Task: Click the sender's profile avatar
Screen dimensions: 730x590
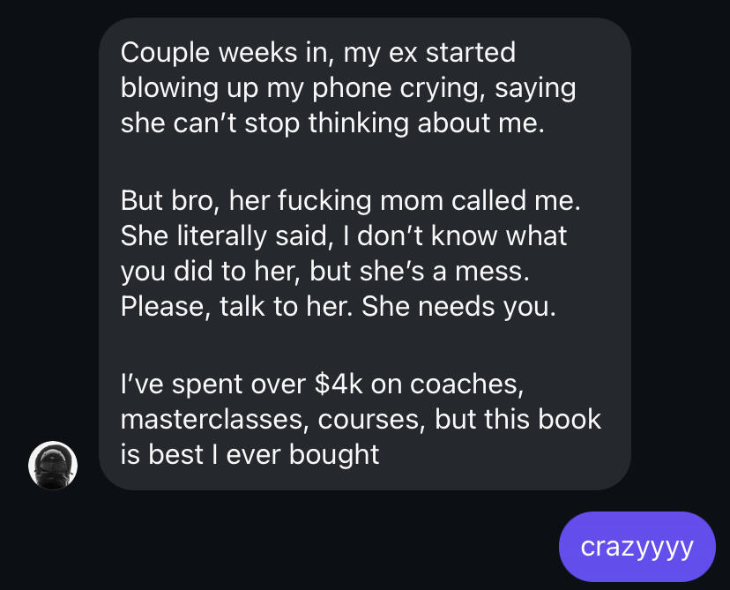Action: pos(53,465)
